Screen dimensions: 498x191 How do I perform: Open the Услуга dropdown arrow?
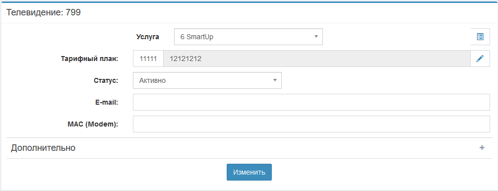click(x=316, y=37)
